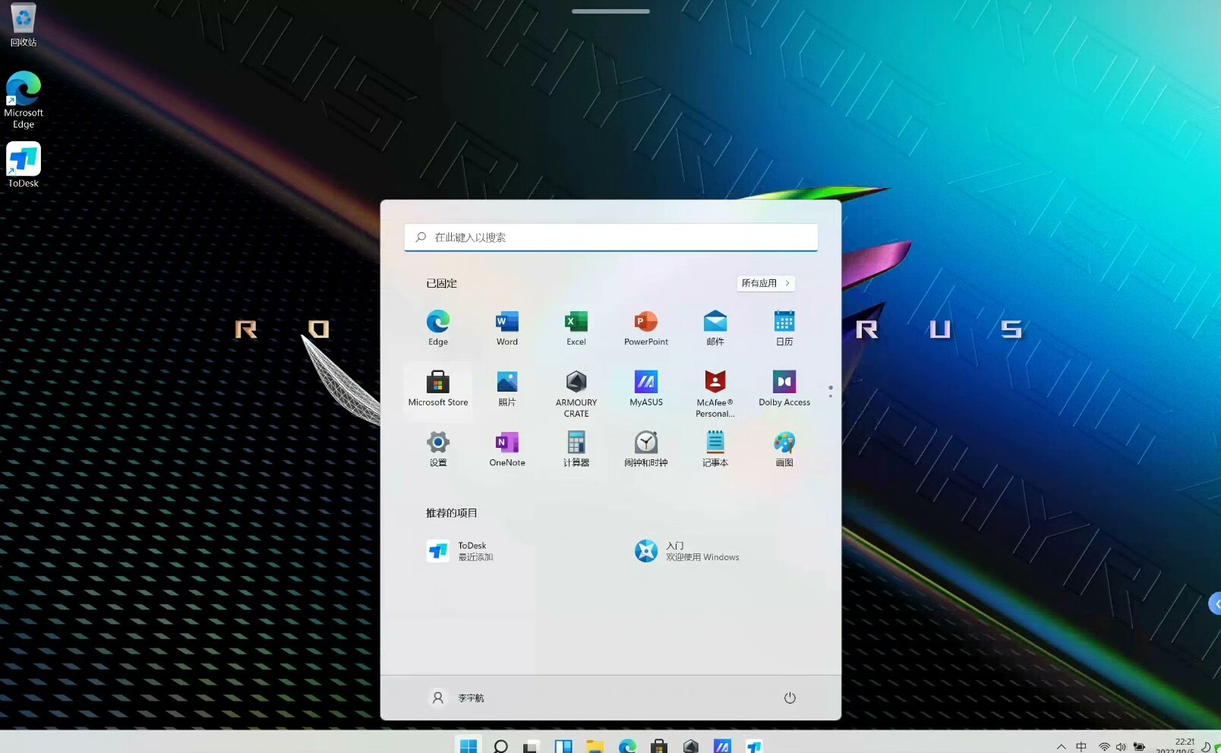
Task: Open the 设置 (Settings) app
Action: pos(437,448)
